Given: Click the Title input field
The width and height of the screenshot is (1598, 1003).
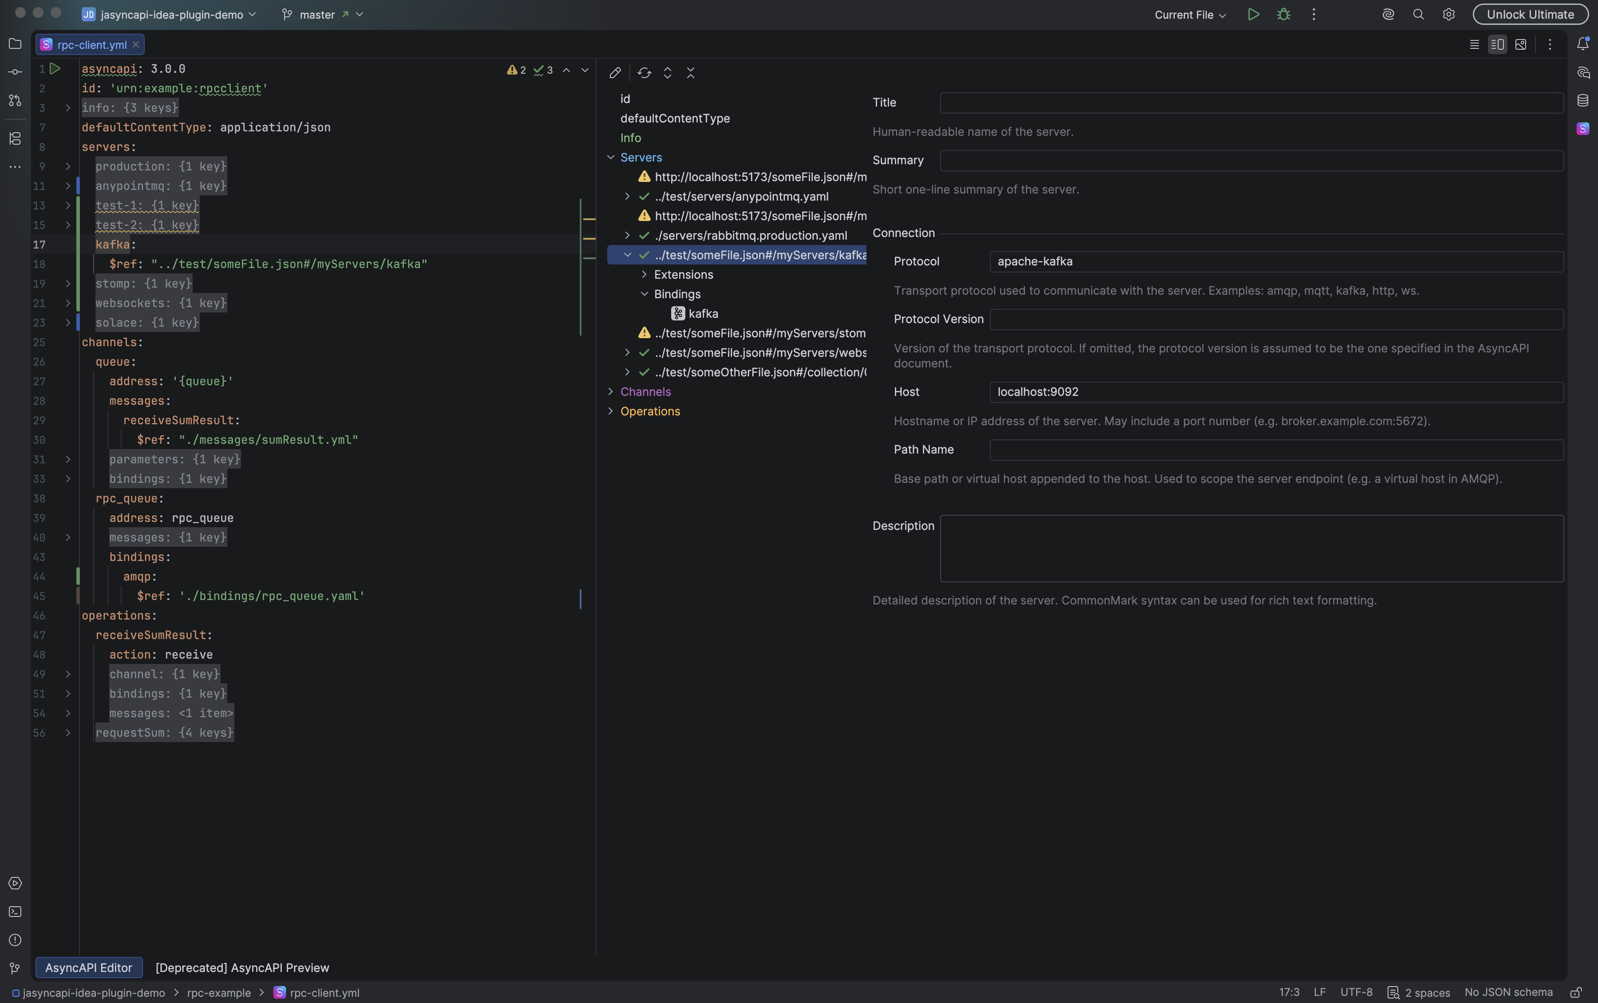Looking at the screenshot, I should click(1251, 102).
